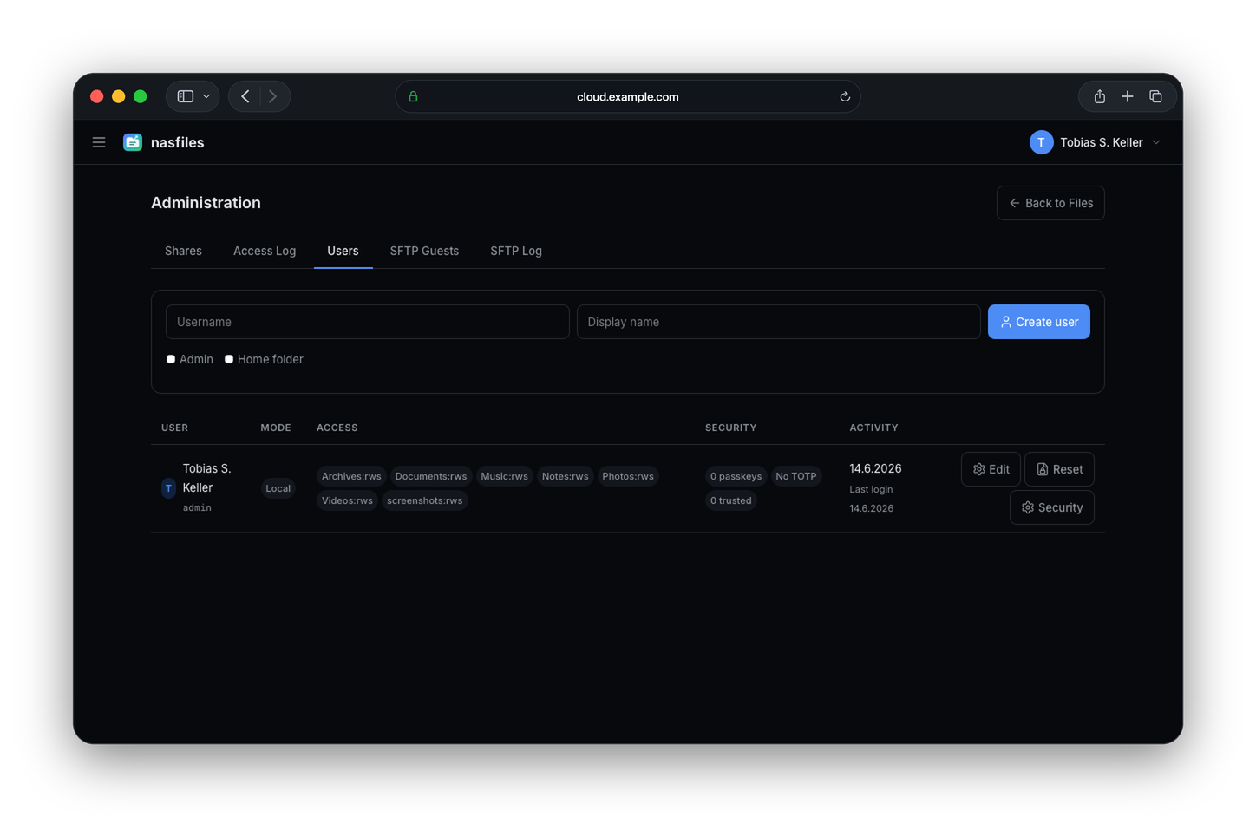
Task: Enable the Admin checkbox
Action: coord(171,359)
